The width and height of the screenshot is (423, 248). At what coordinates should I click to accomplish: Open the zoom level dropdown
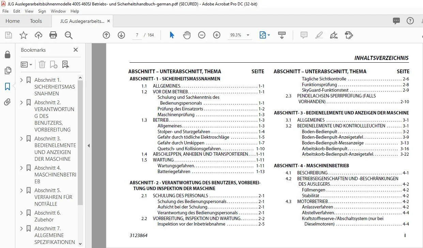click(248, 35)
